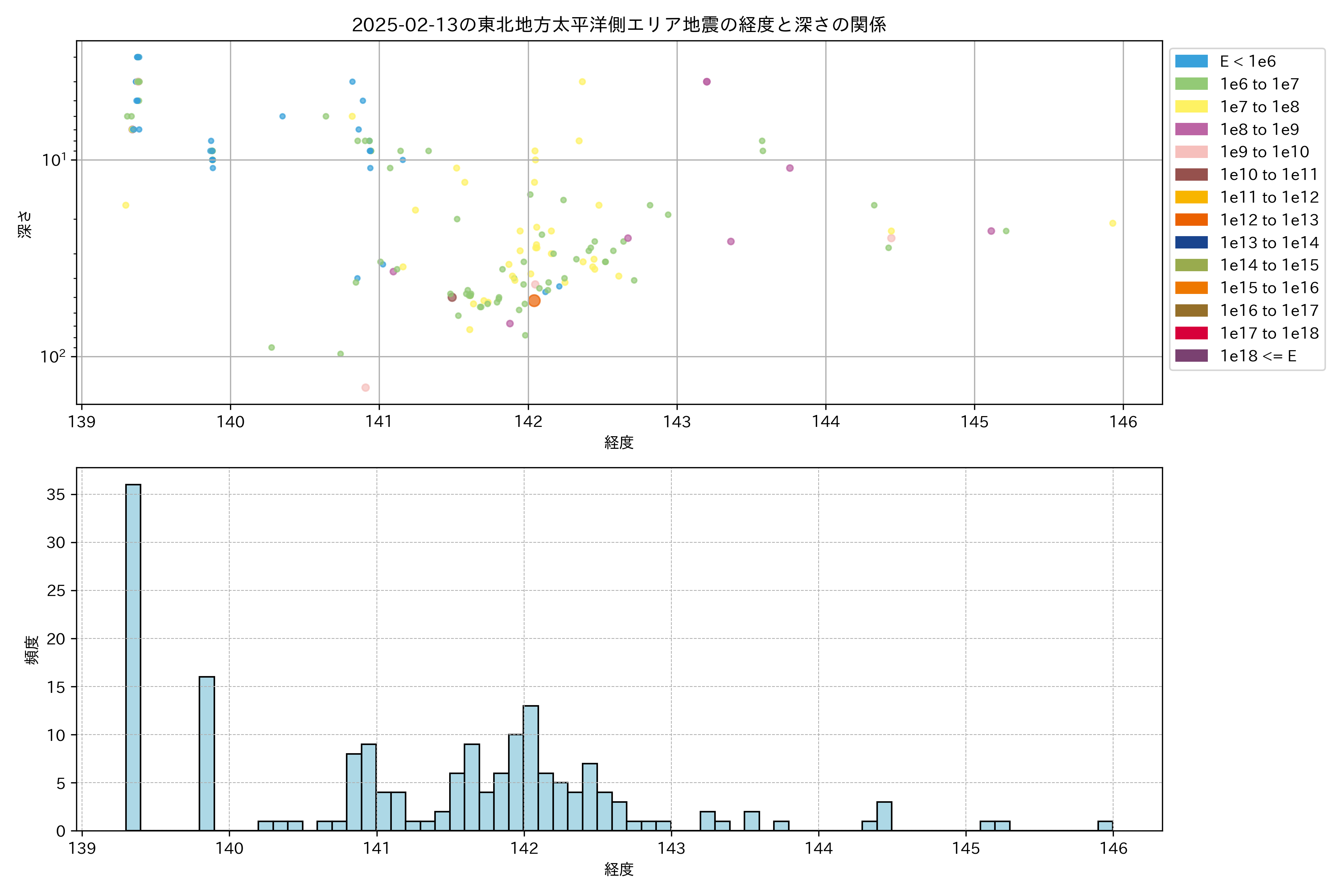Click the large orange scatter point near 142
1342x894 pixels.
click(534, 301)
